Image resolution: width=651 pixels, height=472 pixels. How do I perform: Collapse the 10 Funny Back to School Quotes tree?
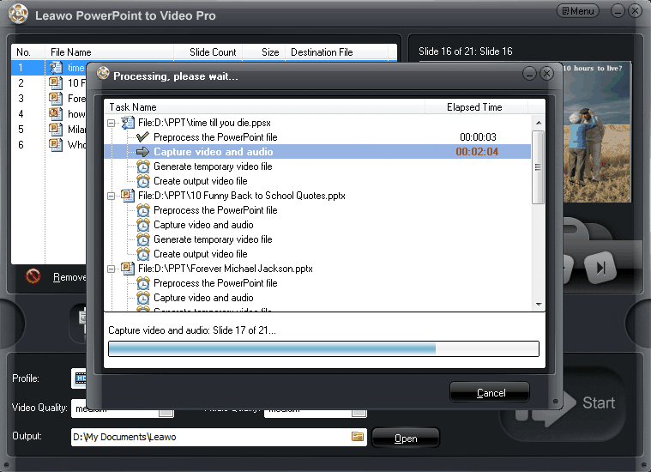coord(112,196)
